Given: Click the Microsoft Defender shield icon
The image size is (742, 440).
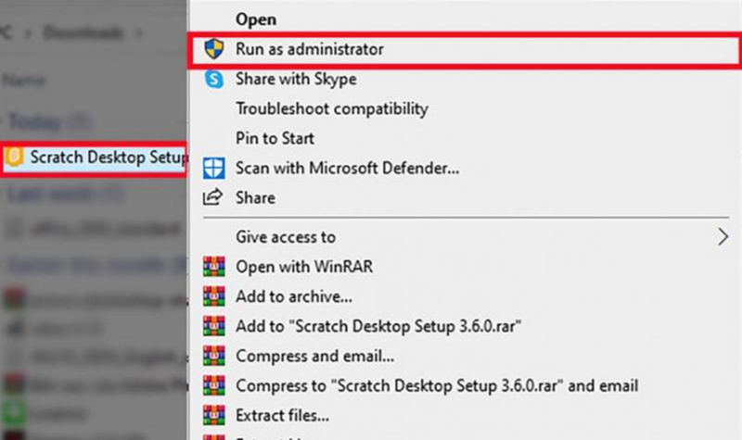Looking at the screenshot, I should coord(214,168).
